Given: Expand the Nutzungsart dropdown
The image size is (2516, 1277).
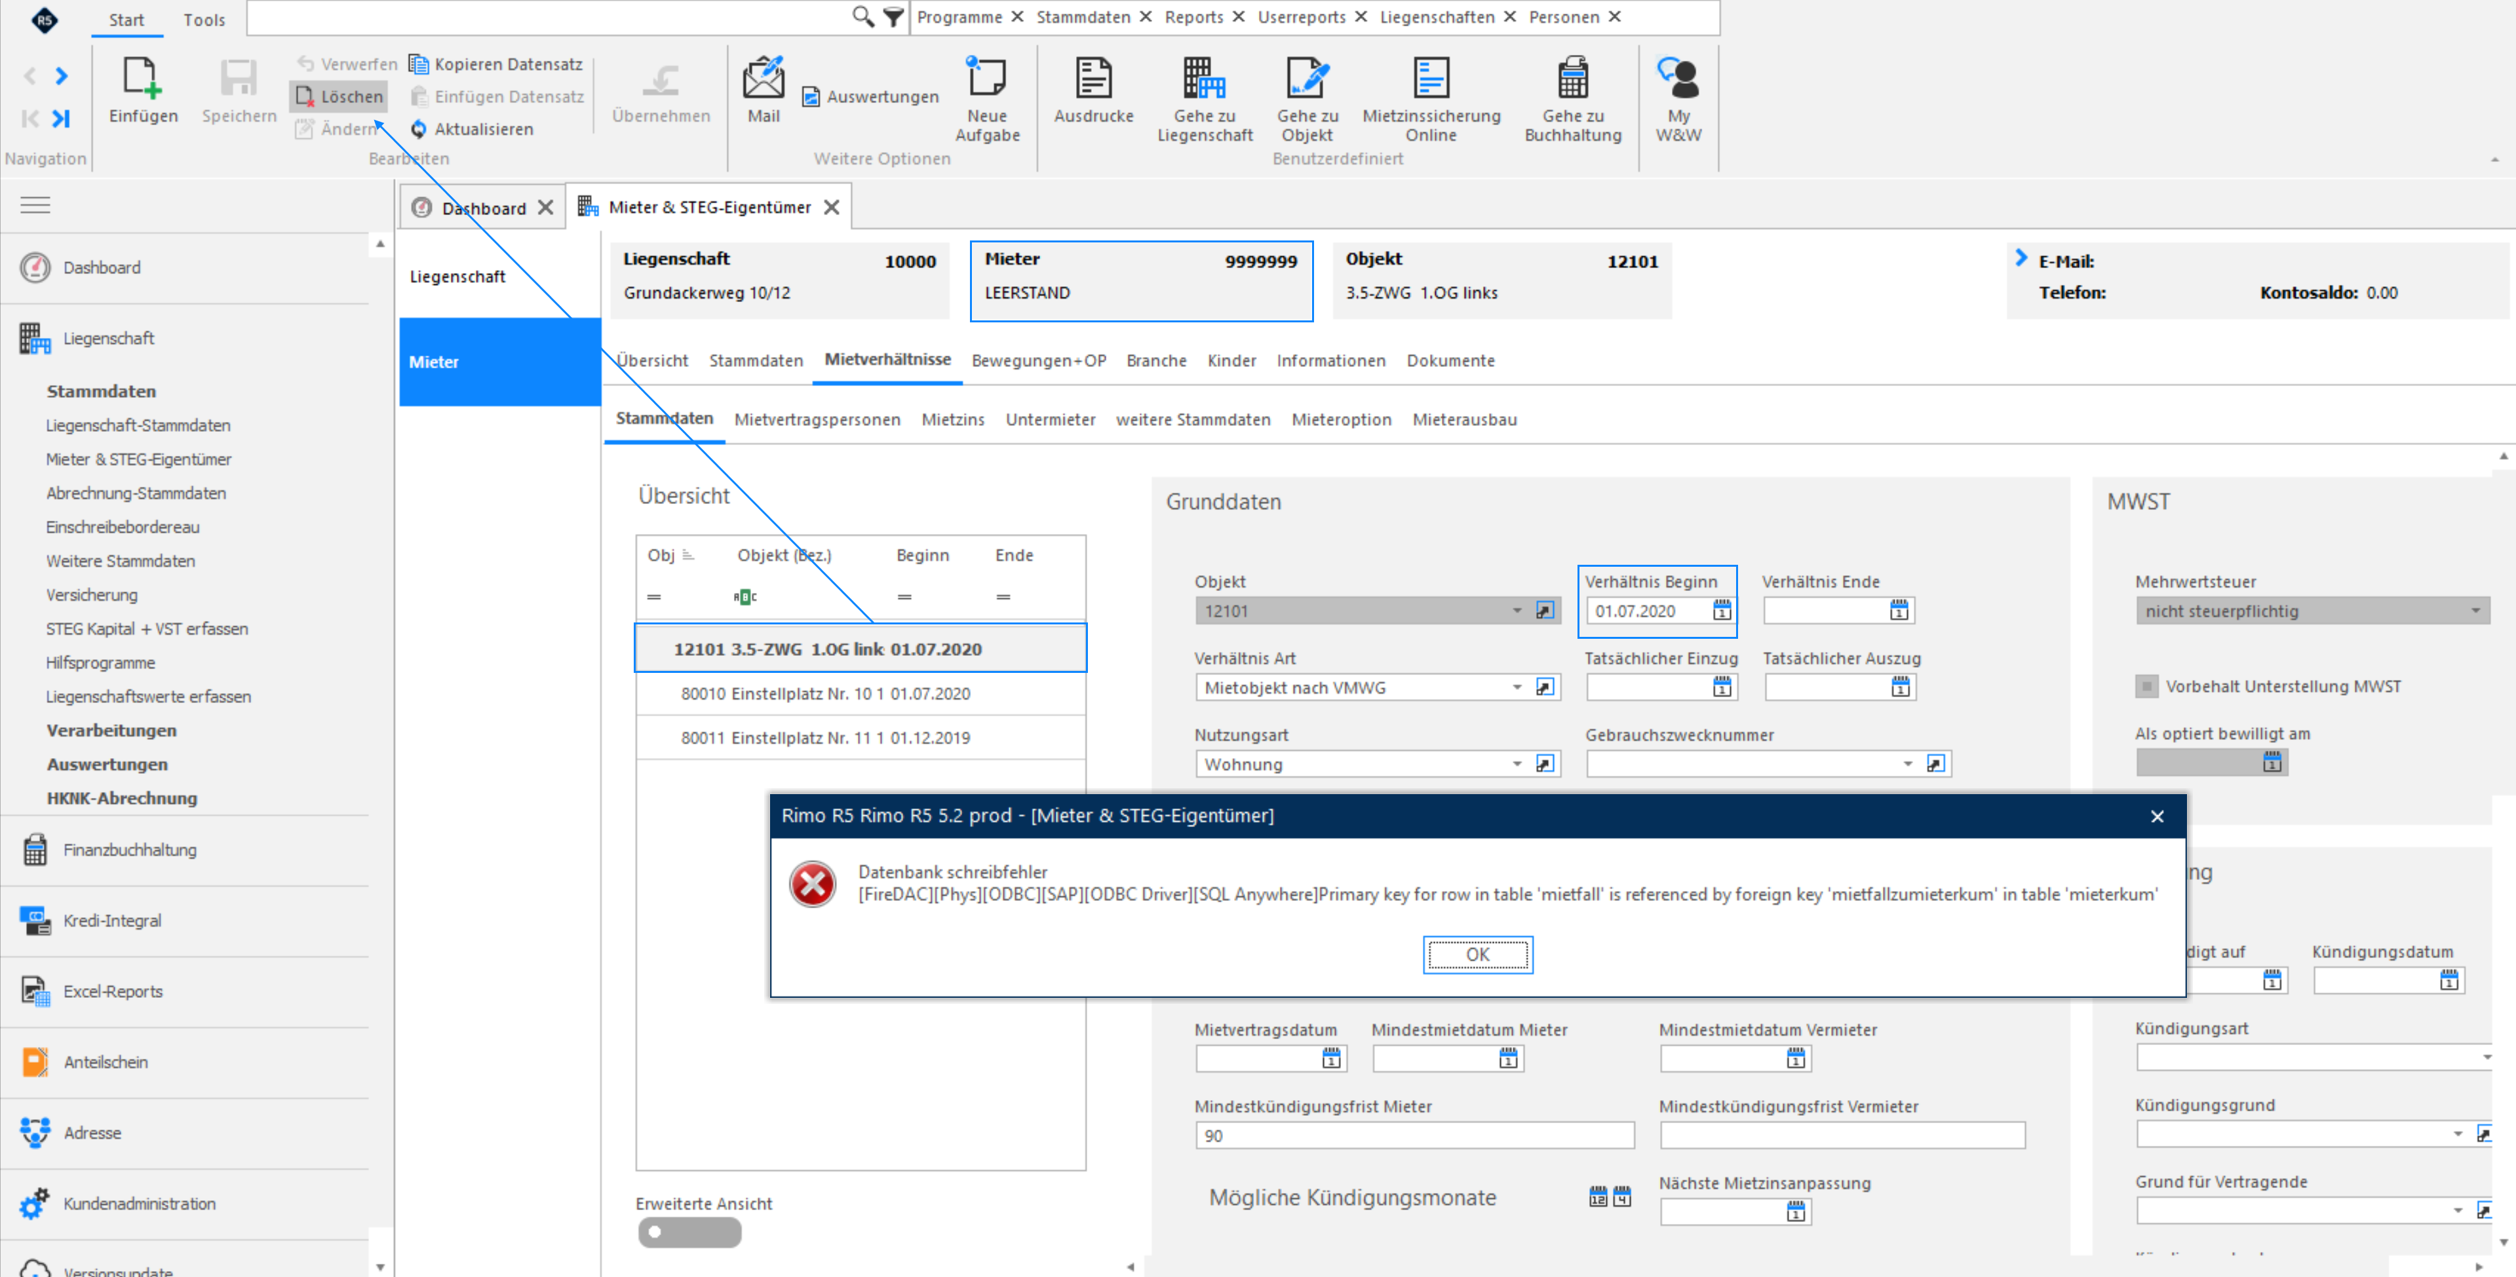Looking at the screenshot, I should [x=1516, y=763].
